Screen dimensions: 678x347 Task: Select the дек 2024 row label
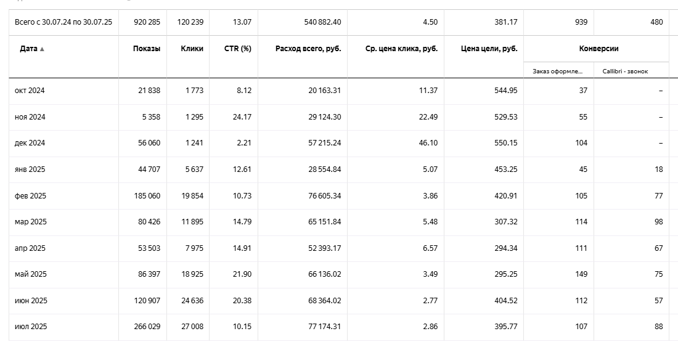30,143
